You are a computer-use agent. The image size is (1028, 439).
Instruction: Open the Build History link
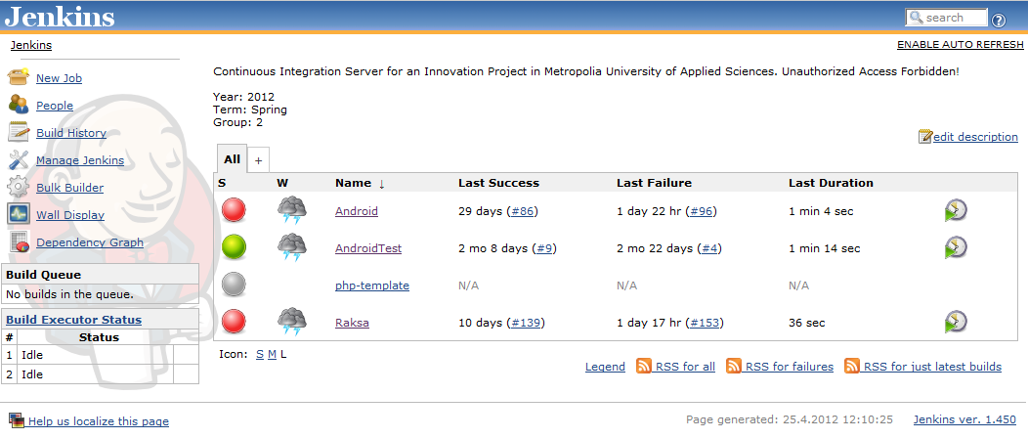click(70, 133)
